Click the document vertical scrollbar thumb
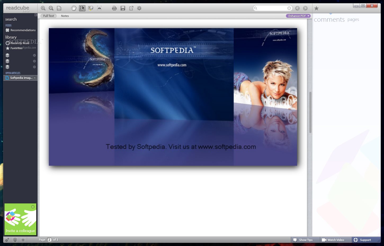Image resolution: width=384 pixels, height=246 pixels. point(310,112)
